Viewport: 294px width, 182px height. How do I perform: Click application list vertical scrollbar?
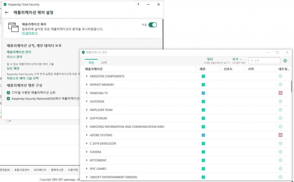pos(291,87)
